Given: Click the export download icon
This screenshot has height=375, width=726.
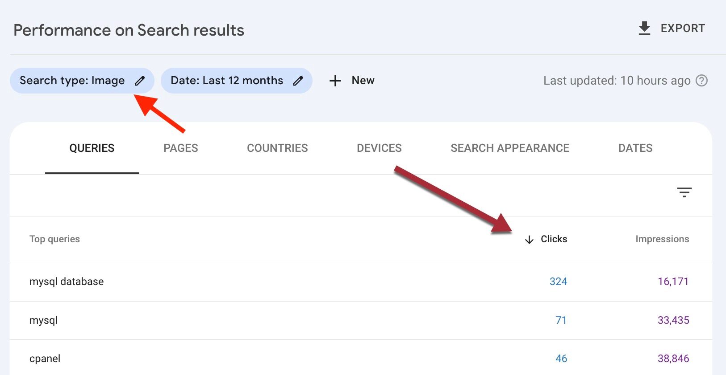Looking at the screenshot, I should [x=644, y=29].
